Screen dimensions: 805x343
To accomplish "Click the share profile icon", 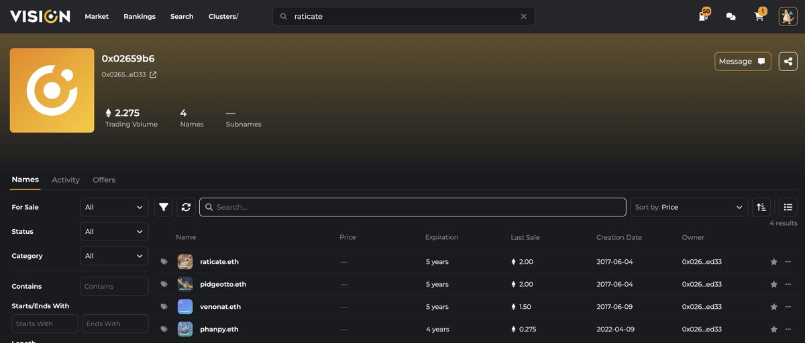I will 788,61.
